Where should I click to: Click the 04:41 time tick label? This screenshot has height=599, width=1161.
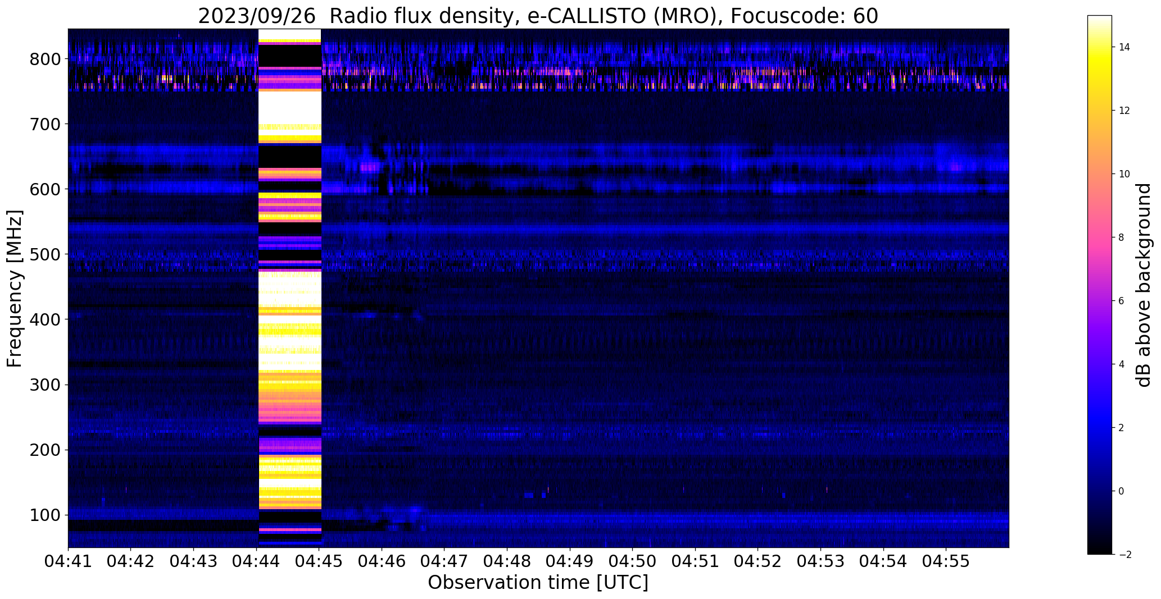click(x=68, y=561)
